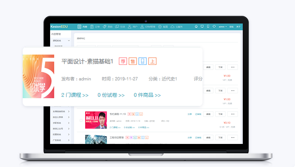Open the 互动 menu
The image size is (295, 167).
point(120,26)
